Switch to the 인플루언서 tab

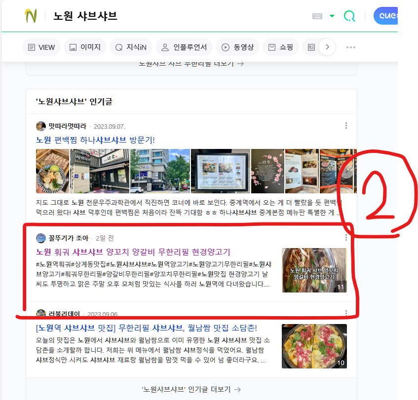[x=184, y=47]
